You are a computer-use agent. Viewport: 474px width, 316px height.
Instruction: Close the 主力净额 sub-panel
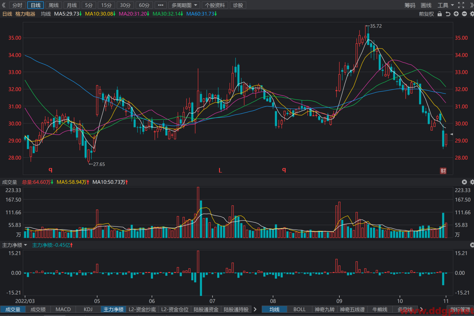472,245
